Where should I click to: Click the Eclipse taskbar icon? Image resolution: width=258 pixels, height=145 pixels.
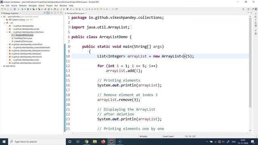(x=111, y=141)
